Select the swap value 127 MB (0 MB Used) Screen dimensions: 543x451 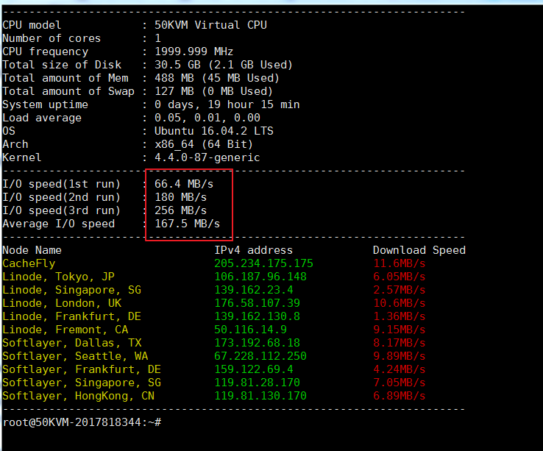[213, 91]
